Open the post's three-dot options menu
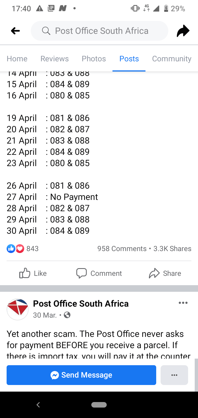The image size is (198, 418). [x=183, y=303]
